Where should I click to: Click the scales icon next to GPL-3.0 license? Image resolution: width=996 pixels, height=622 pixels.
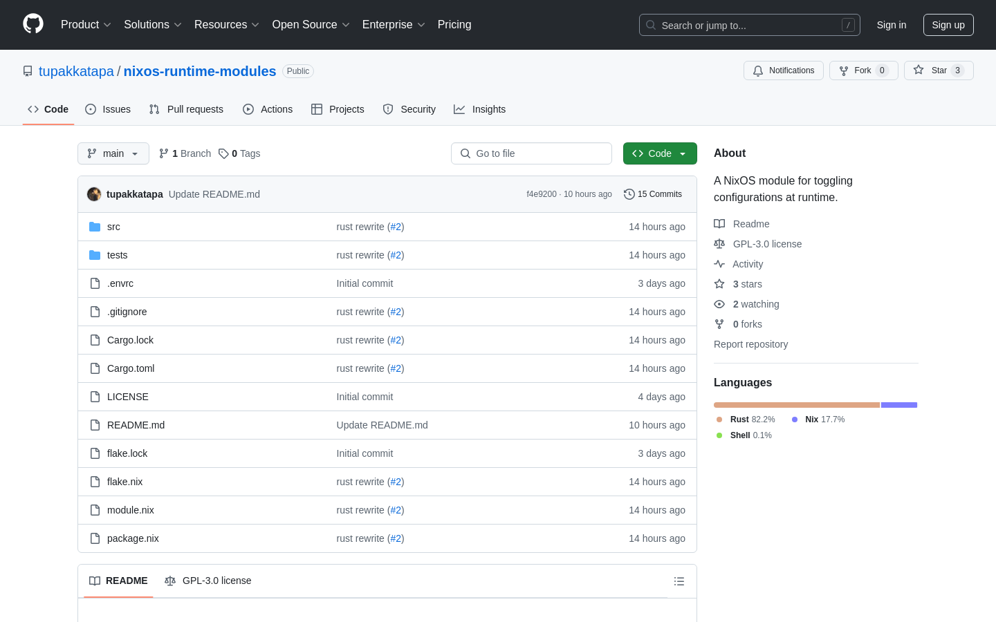click(x=719, y=244)
